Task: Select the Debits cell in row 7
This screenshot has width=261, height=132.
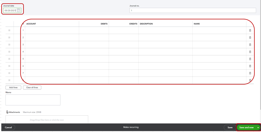Action: click(94, 73)
